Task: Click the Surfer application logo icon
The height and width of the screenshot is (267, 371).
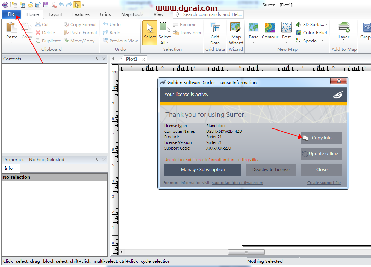Action: coord(5,5)
